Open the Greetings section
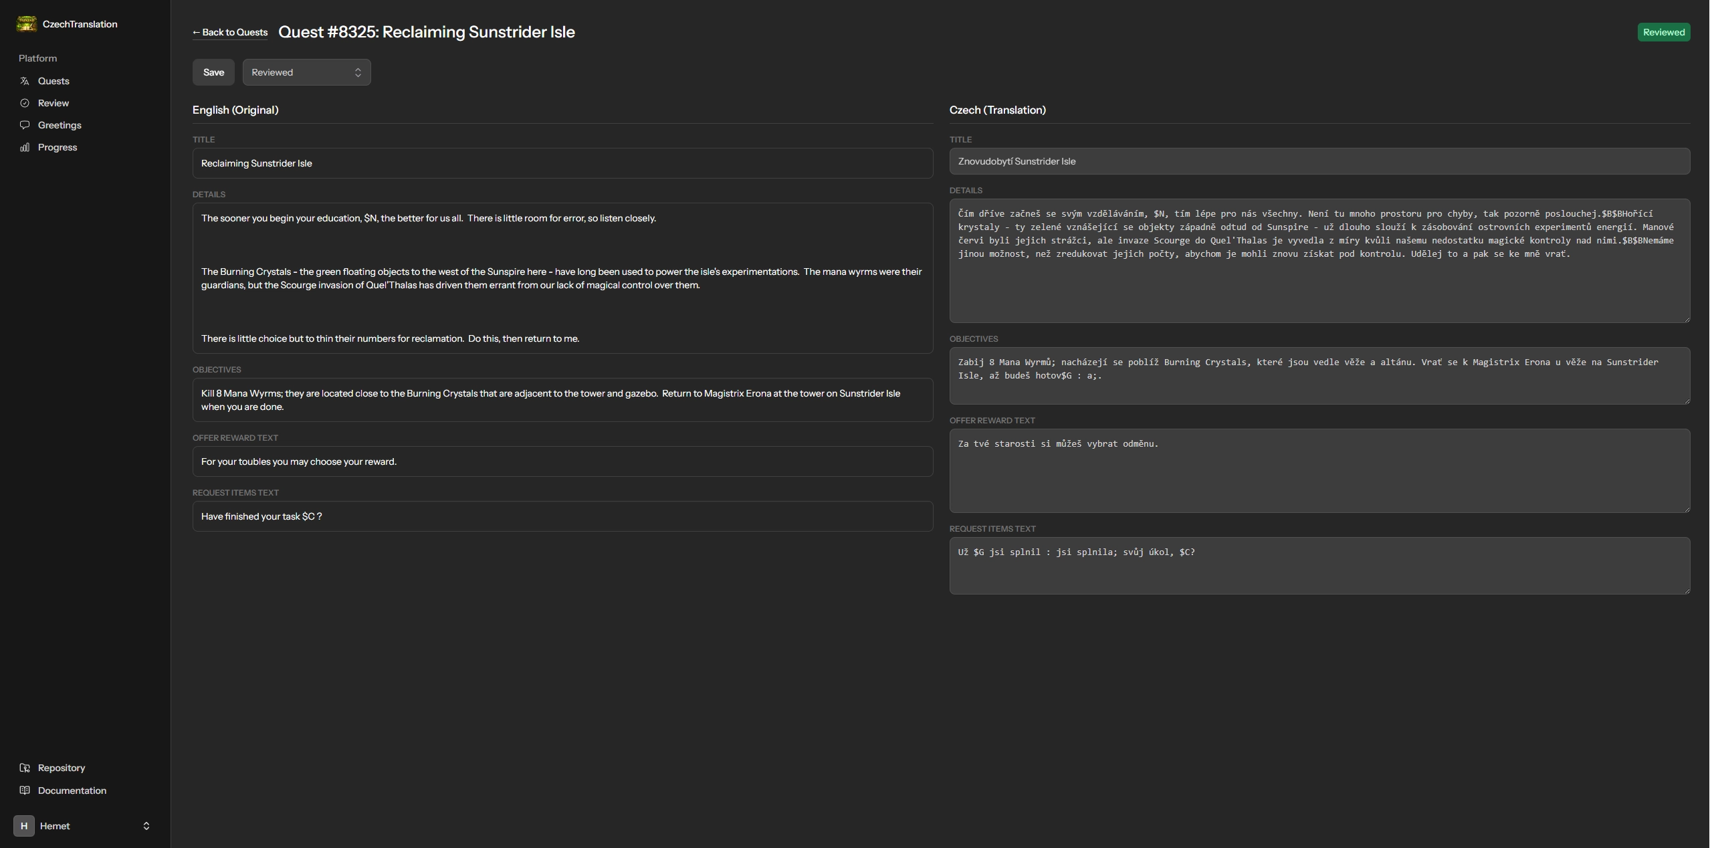The height and width of the screenshot is (848, 1710). click(x=60, y=125)
